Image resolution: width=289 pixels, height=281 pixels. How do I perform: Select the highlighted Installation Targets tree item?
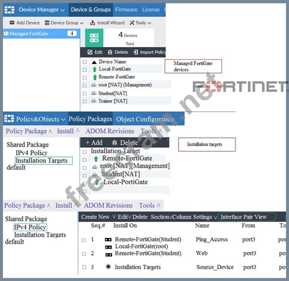44,160
